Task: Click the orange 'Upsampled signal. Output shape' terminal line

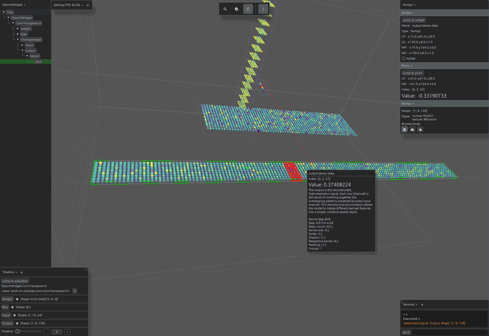Action: [434, 323]
